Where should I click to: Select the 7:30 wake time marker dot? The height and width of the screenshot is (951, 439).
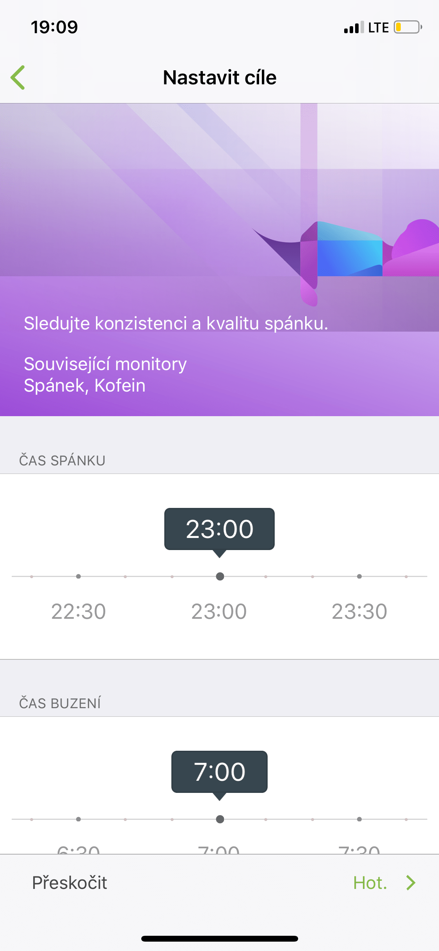pyautogui.click(x=359, y=819)
